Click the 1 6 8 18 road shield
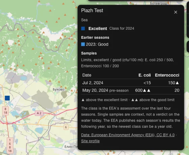 [10, 145]
